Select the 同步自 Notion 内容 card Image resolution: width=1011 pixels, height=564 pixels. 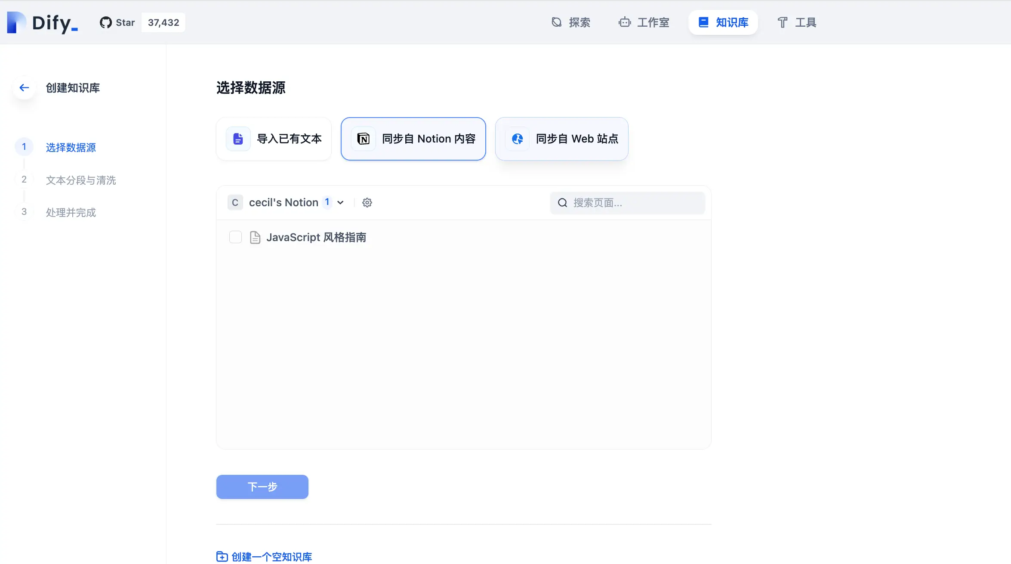[x=413, y=139]
